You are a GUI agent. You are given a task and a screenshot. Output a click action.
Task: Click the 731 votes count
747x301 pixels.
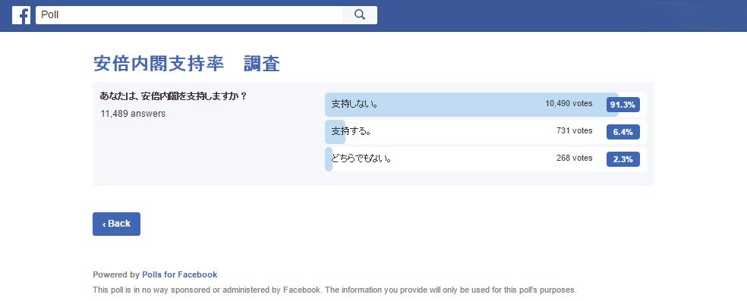pyautogui.click(x=574, y=130)
